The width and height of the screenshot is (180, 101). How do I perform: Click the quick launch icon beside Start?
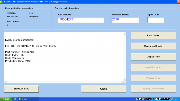[x=15, y=99]
